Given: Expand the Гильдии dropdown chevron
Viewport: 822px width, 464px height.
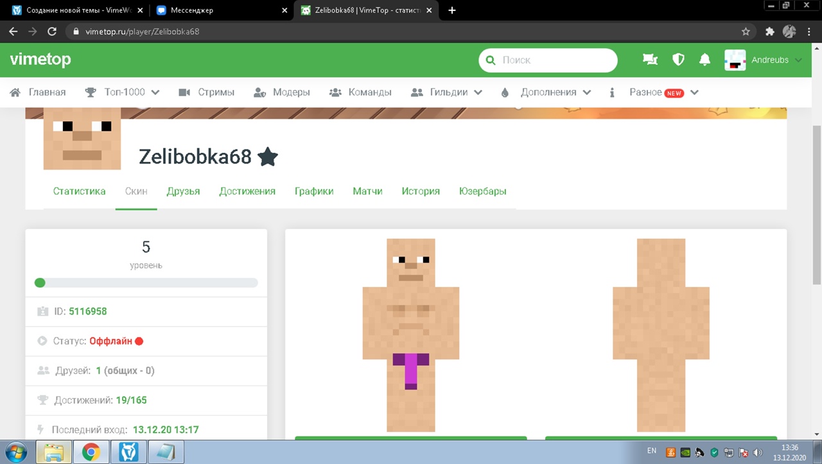Looking at the screenshot, I should click(478, 92).
